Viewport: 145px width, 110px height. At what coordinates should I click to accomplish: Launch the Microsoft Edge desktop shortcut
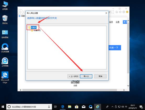tap(5, 77)
